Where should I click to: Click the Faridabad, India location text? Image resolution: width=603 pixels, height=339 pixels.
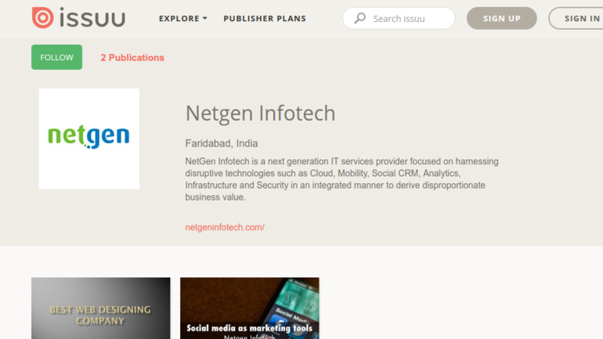point(222,143)
